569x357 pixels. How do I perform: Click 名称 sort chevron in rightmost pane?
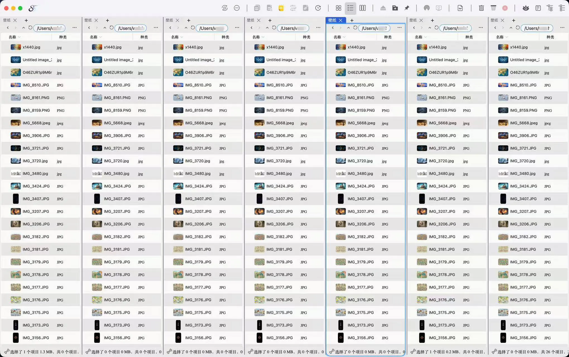click(x=507, y=37)
